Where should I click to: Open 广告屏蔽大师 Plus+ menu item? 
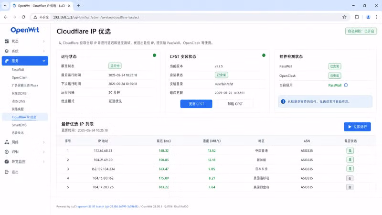(x=25, y=86)
